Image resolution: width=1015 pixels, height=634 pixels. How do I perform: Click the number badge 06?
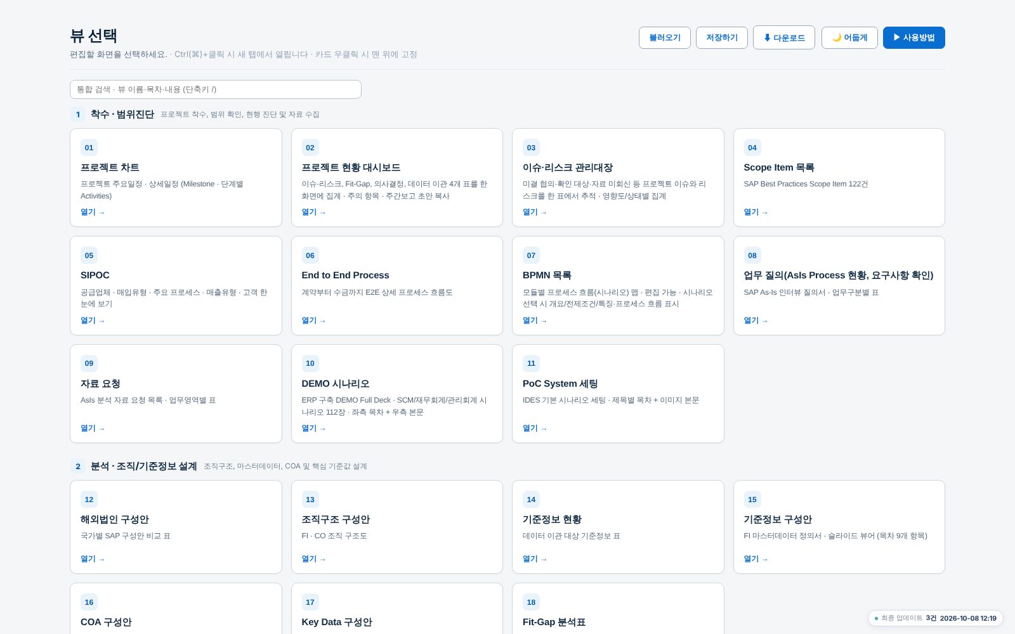coord(310,256)
